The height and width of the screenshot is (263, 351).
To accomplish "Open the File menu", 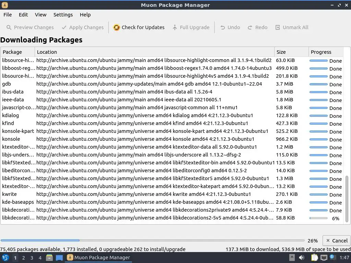I will [8, 15].
